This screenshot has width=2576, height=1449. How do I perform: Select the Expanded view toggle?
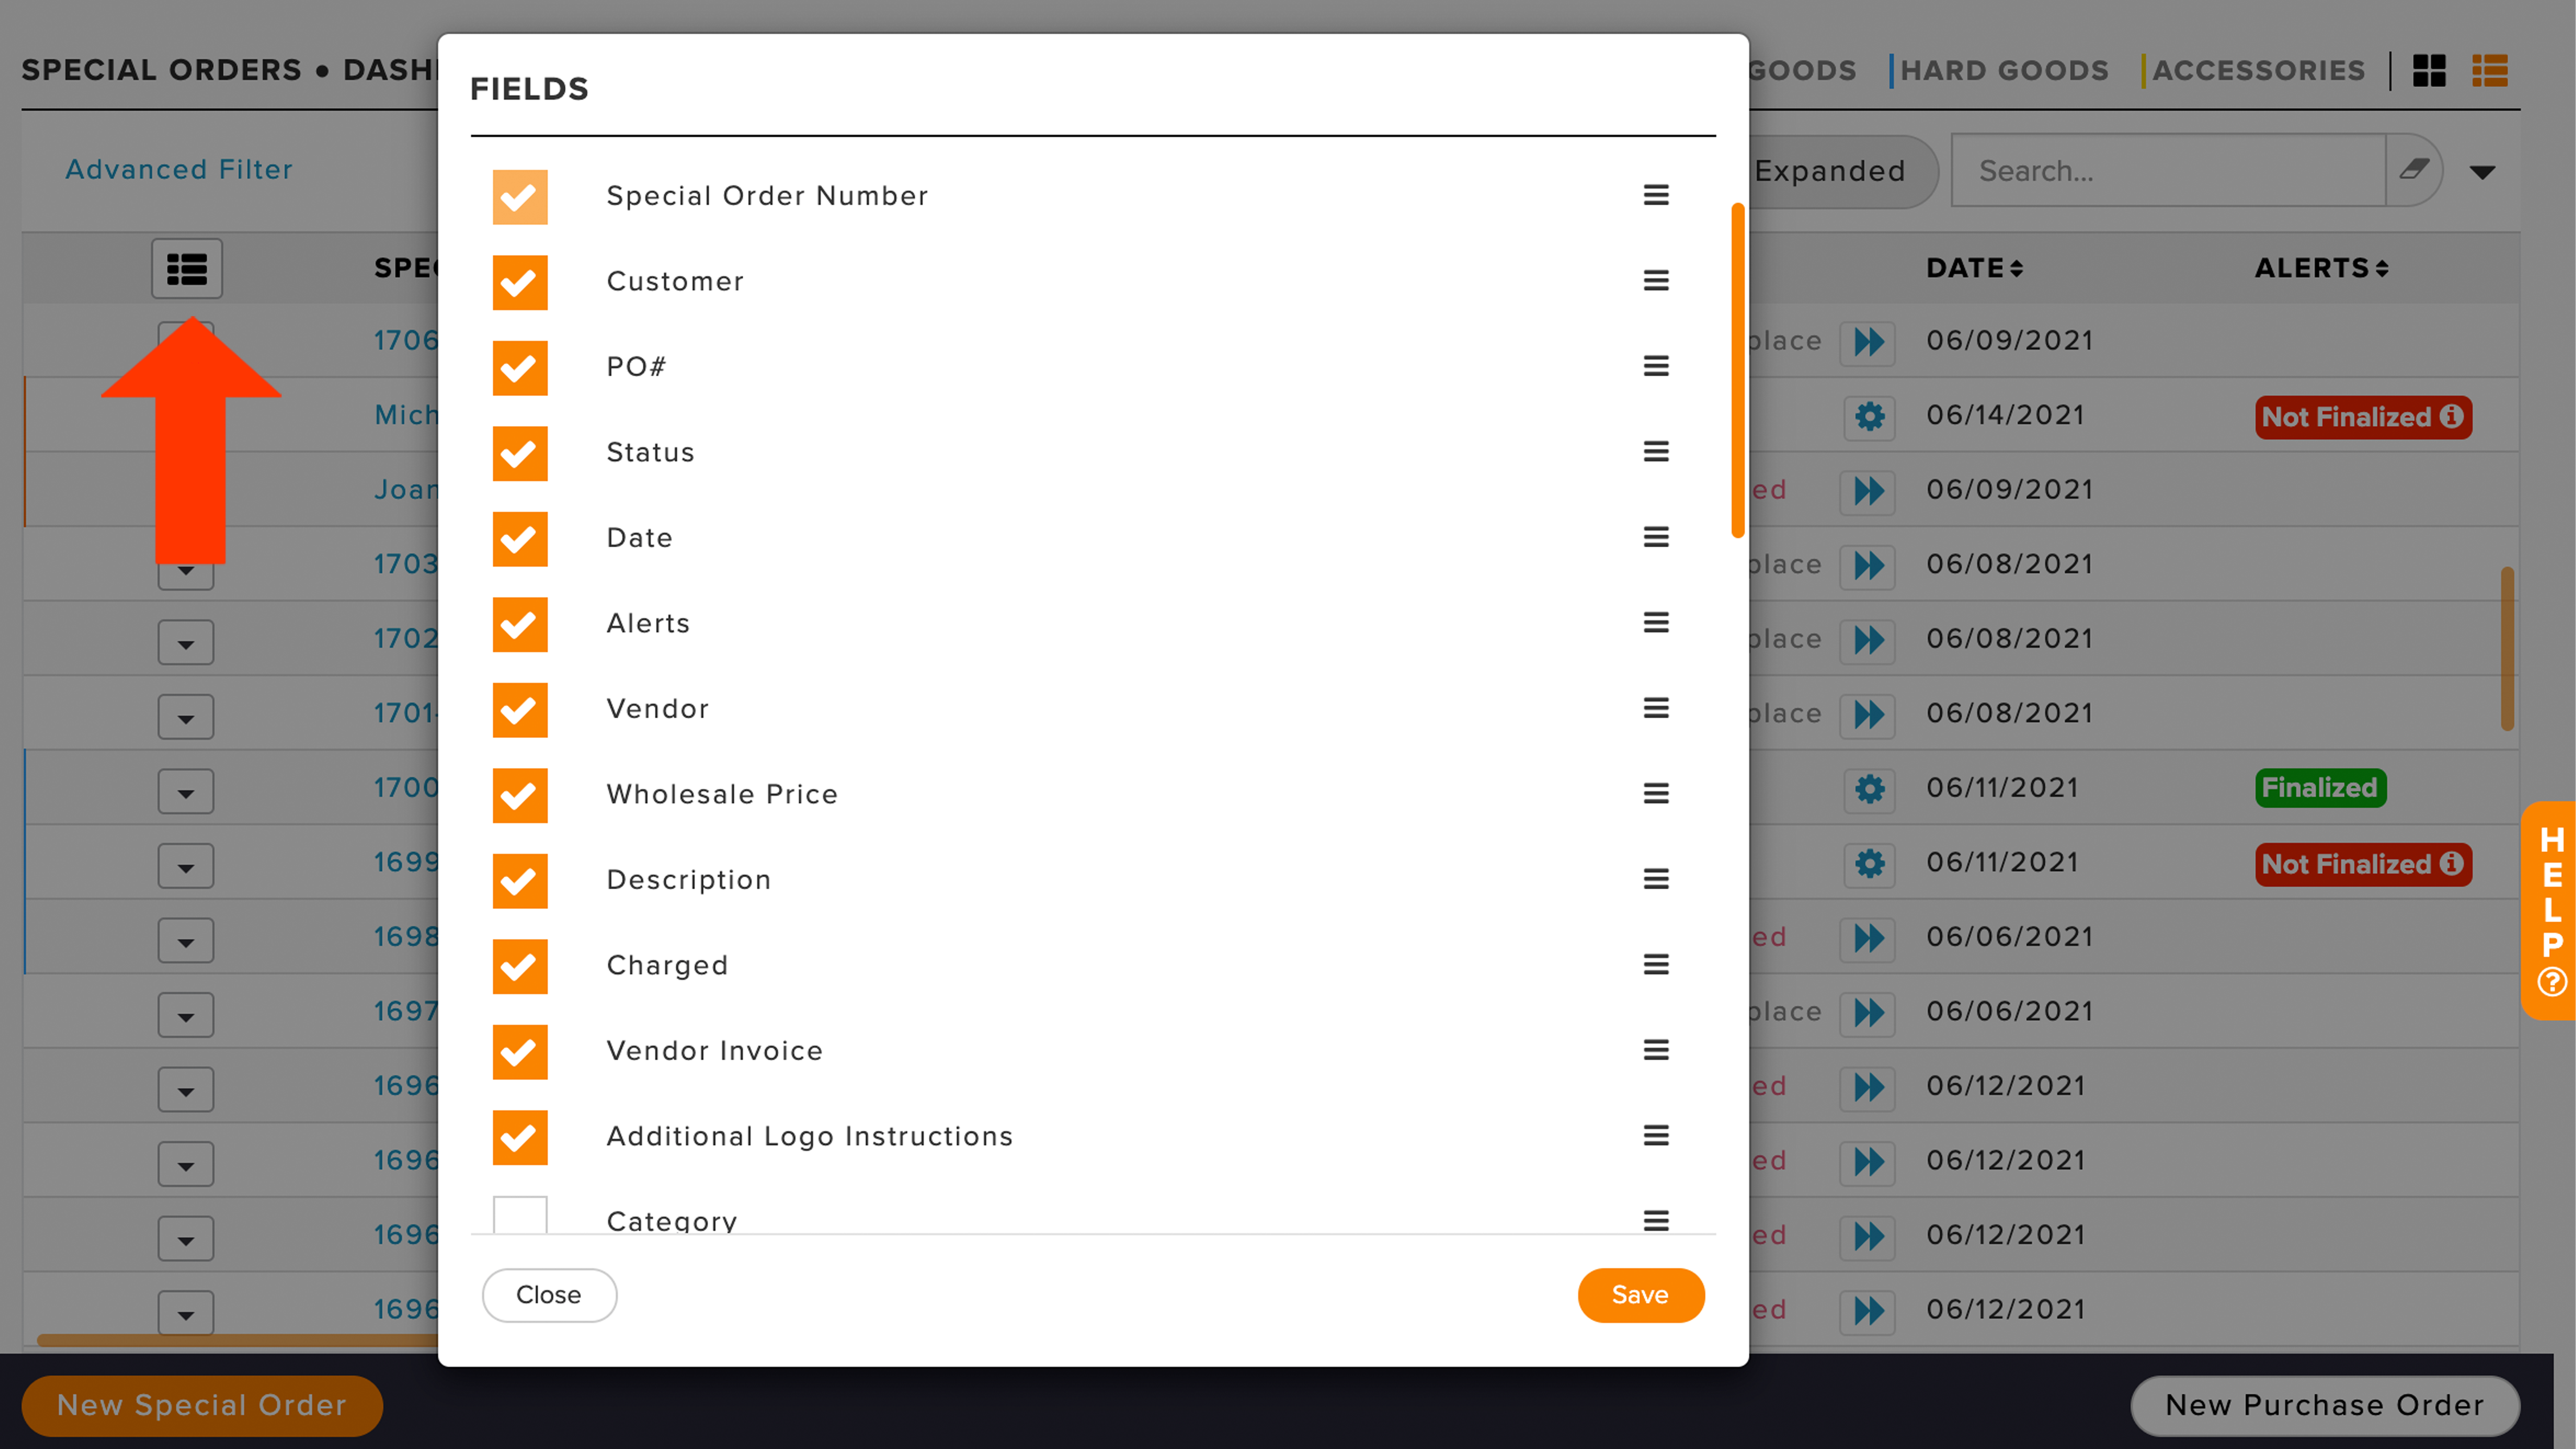(1830, 171)
